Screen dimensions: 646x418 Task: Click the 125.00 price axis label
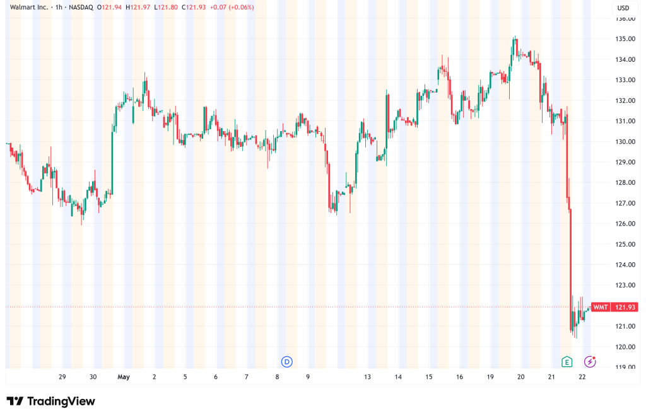pyautogui.click(x=625, y=244)
